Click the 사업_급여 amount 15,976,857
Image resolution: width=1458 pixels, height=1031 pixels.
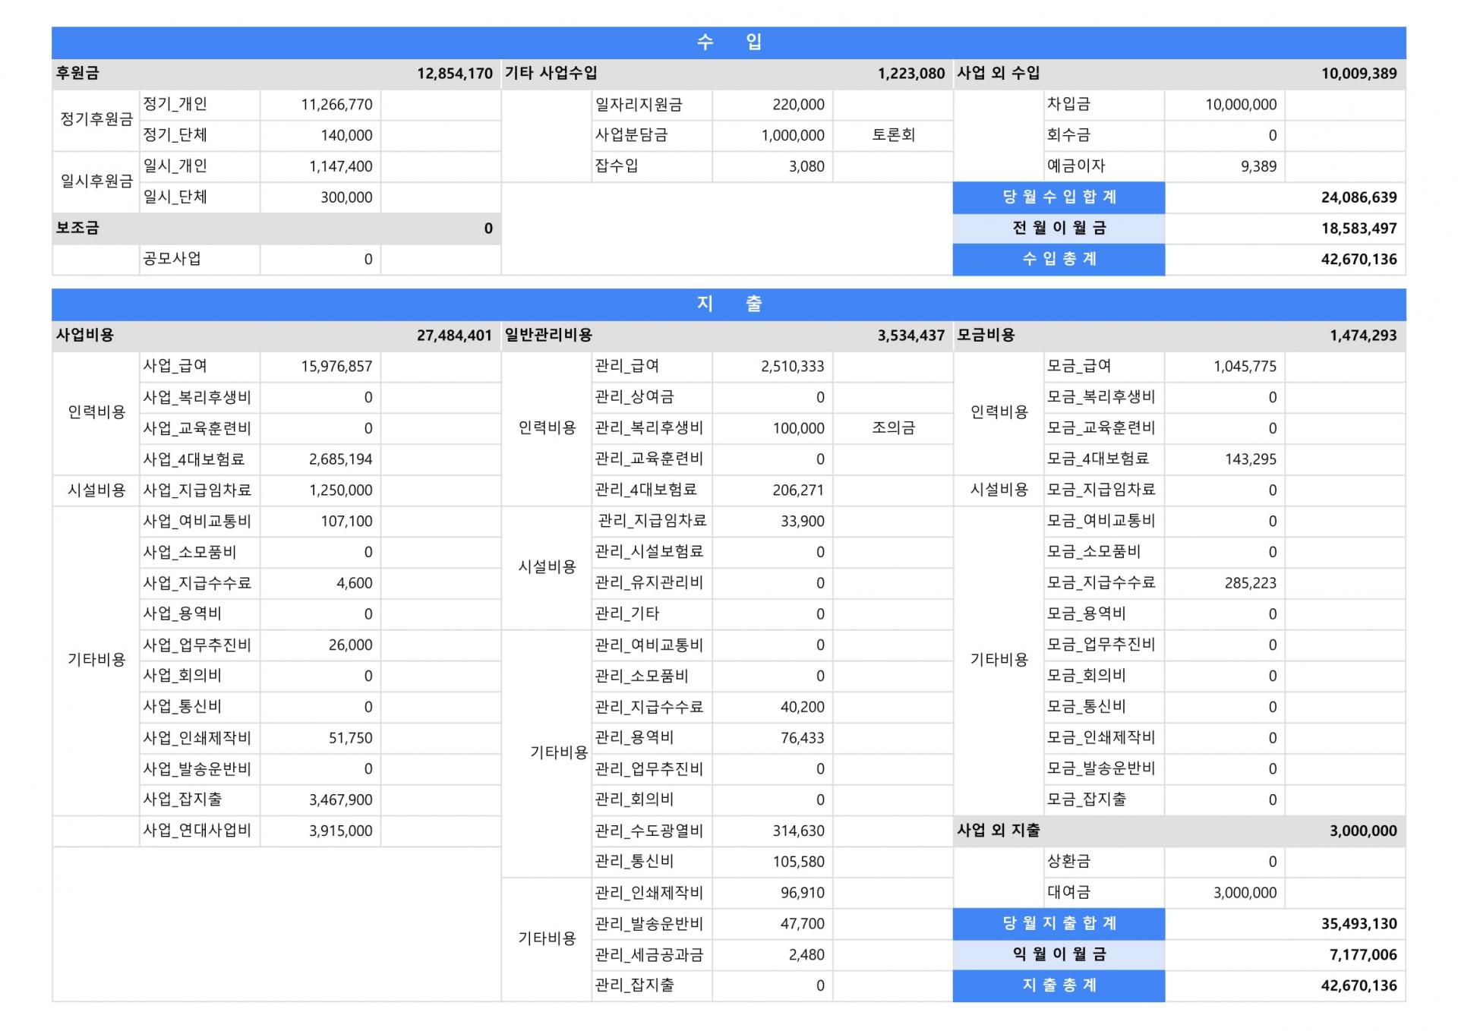[x=336, y=367]
